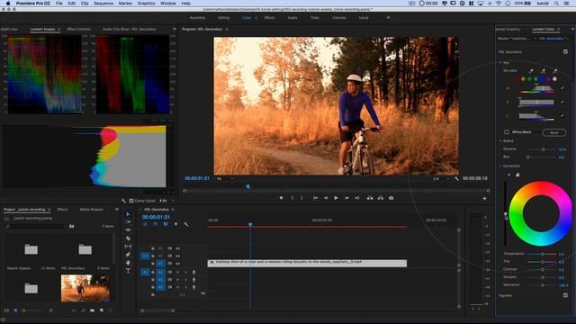The image size is (576, 324).
Task: Select the Type tool
Action: 128,271
